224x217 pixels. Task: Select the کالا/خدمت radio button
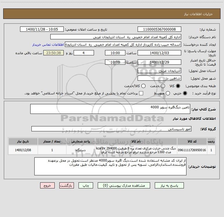tap(143, 86)
